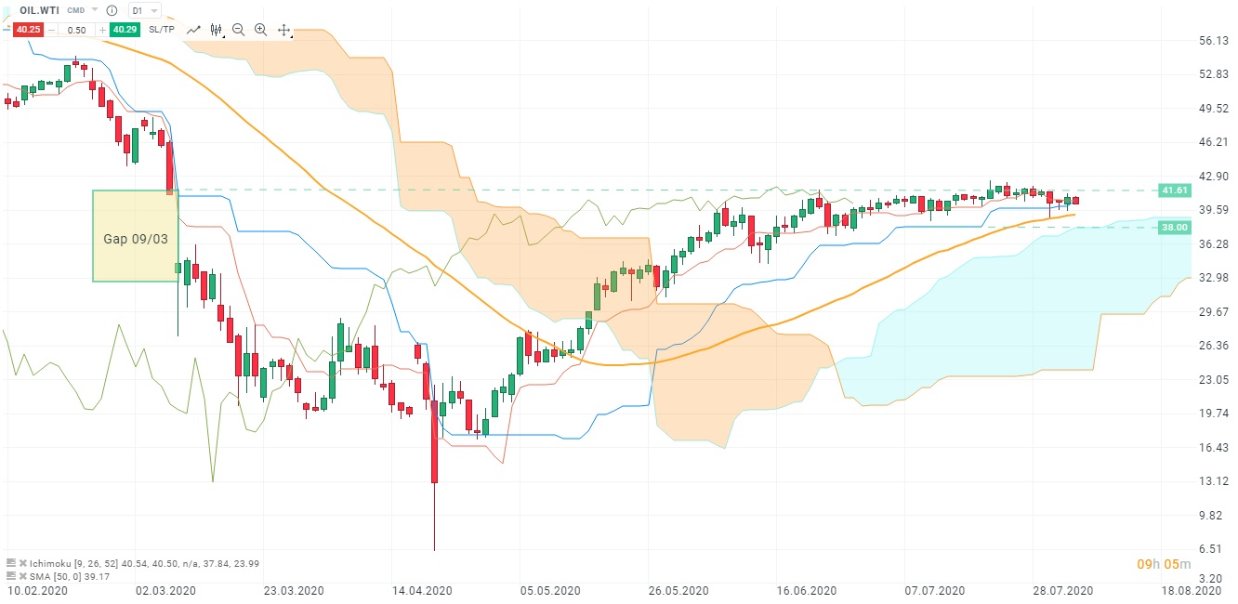The width and height of the screenshot is (1238, 604).
Task: Click the 0.50 volume input field
Action: [x=77, y=30]
